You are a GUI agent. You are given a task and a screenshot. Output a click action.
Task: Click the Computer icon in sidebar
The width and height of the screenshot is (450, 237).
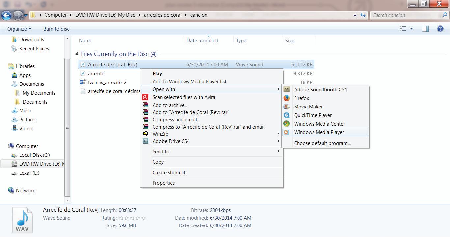point(11,146)
